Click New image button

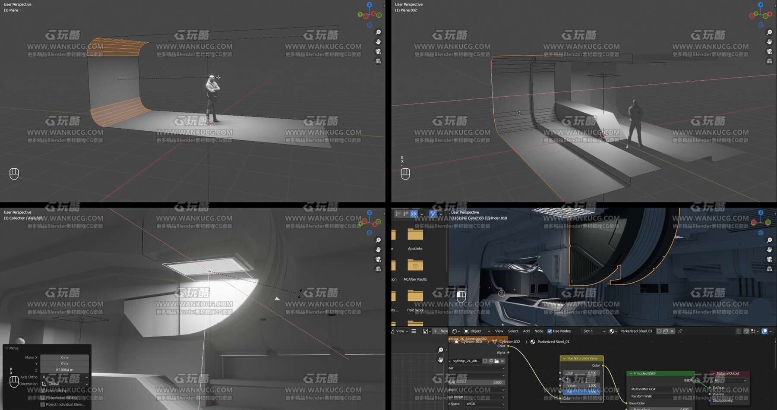point(441,331)
